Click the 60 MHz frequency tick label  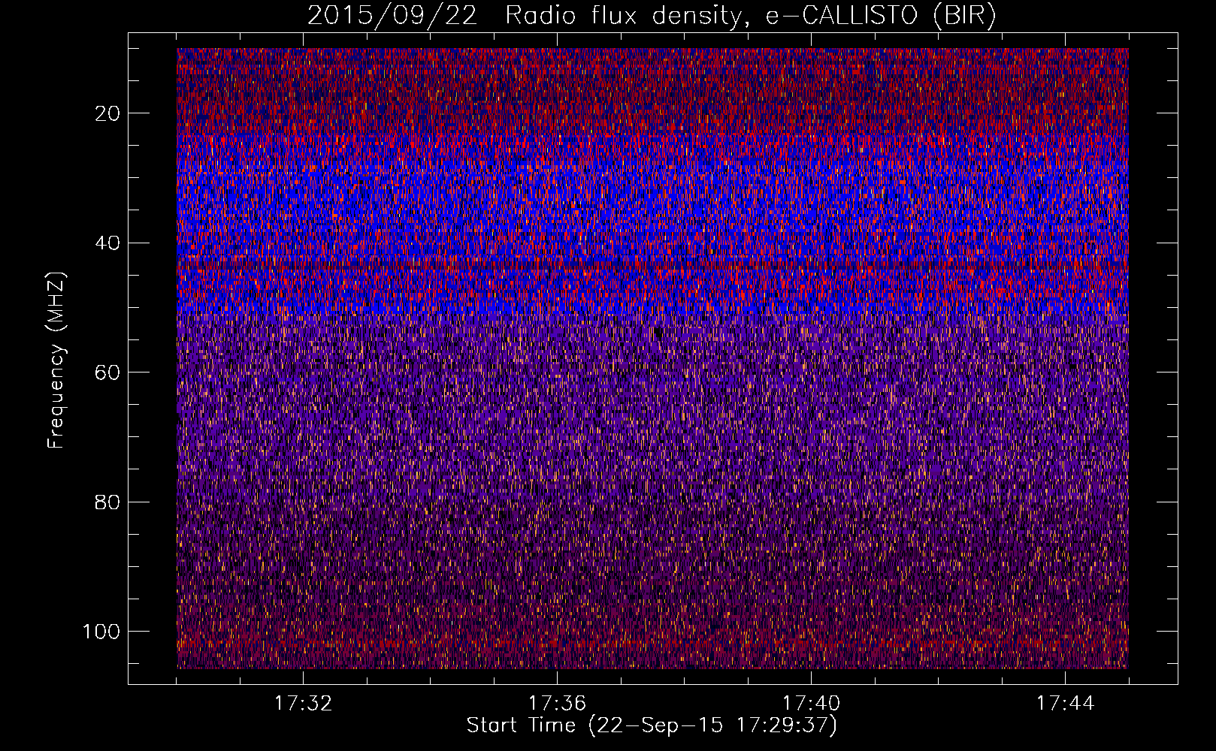pos(108,372)
